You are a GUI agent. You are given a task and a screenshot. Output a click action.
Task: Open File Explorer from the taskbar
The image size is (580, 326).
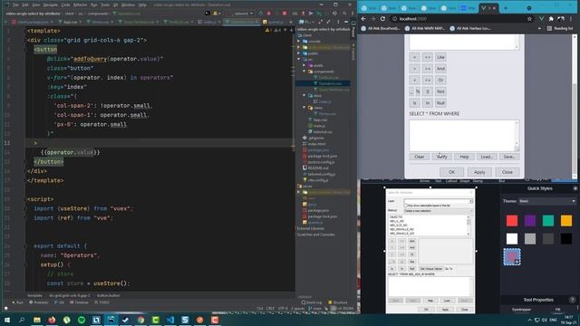[36, 320]
